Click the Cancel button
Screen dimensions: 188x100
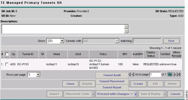click(x=175, y=94)
